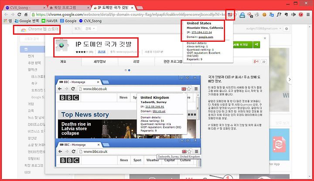The height and width of the screenshot is (181, 314).
Task: Select the 개요 tab
Action: pyautogui.click(x=63, y=61)
